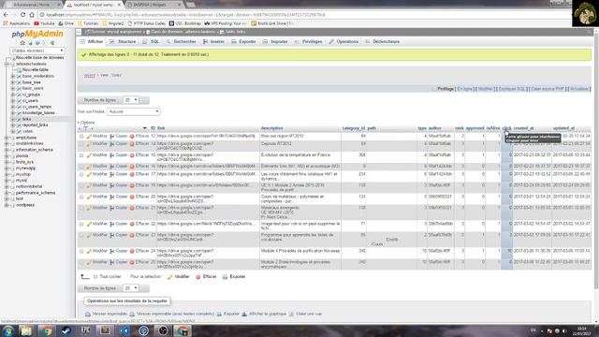The image size is (599, 337).
Task: Click the Windows Start button
Action: [8, 330]
